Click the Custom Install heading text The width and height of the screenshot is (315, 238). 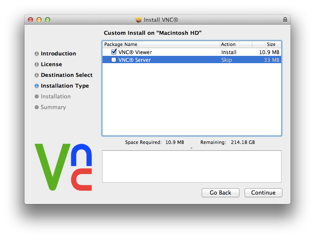tap(153, 33)
